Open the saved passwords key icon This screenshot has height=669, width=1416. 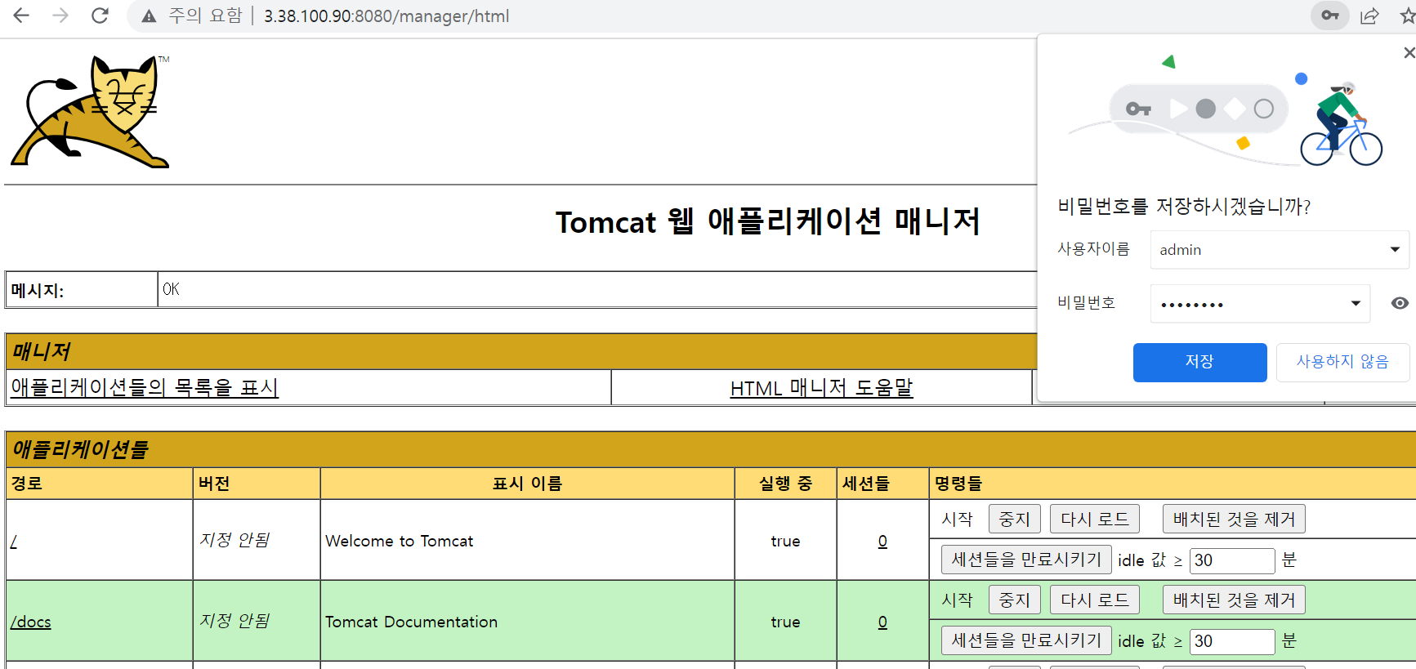[1330, 16]
